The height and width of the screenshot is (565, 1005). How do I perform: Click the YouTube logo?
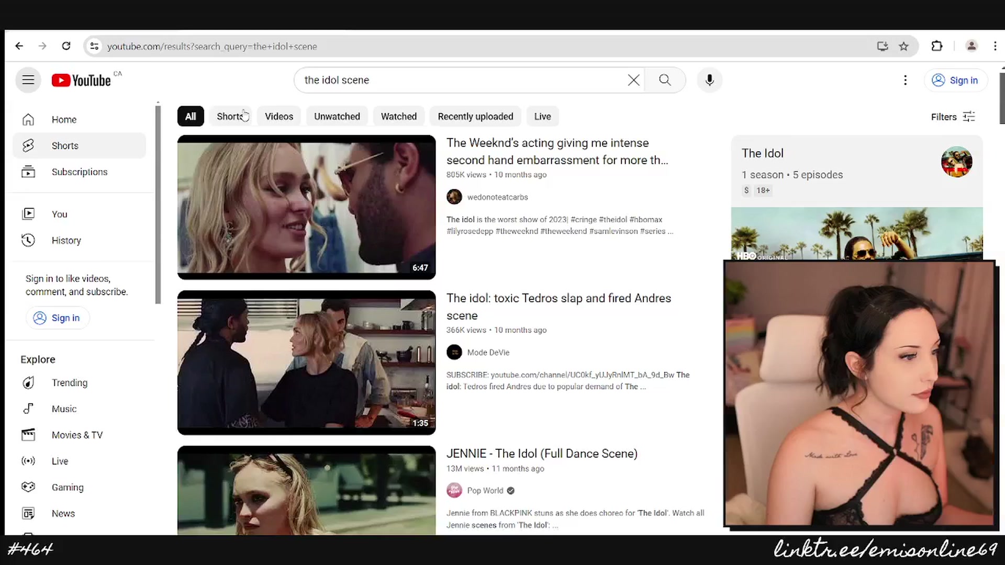tap(82, 80)
